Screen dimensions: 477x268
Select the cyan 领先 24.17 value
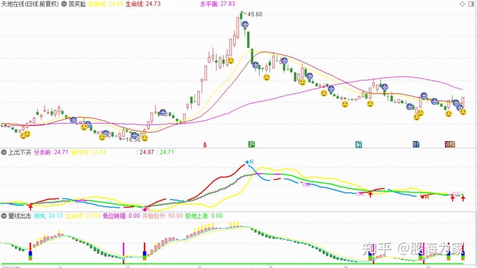49,216
